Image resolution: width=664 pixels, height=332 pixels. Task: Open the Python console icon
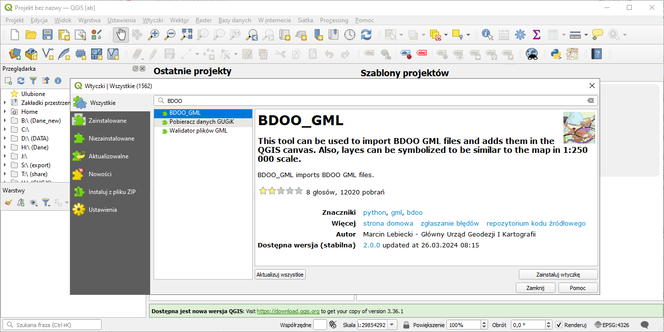coord(555,53)
